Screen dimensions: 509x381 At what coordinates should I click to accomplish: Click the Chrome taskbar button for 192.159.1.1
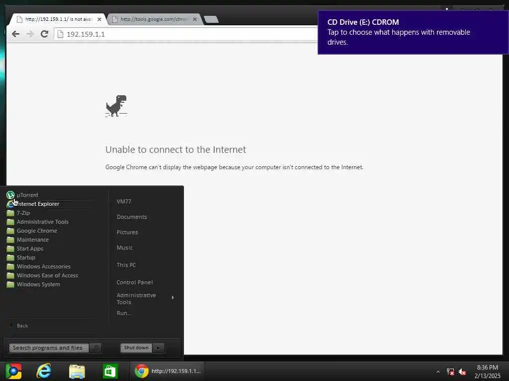168,371
